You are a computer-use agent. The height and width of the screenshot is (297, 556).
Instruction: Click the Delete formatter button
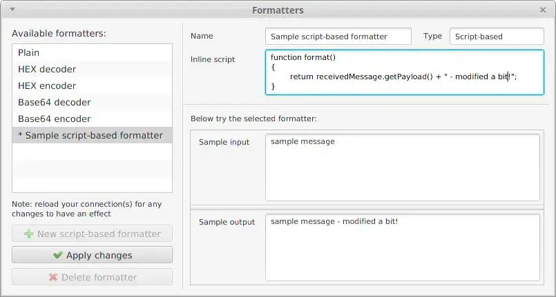pos(92,277)
